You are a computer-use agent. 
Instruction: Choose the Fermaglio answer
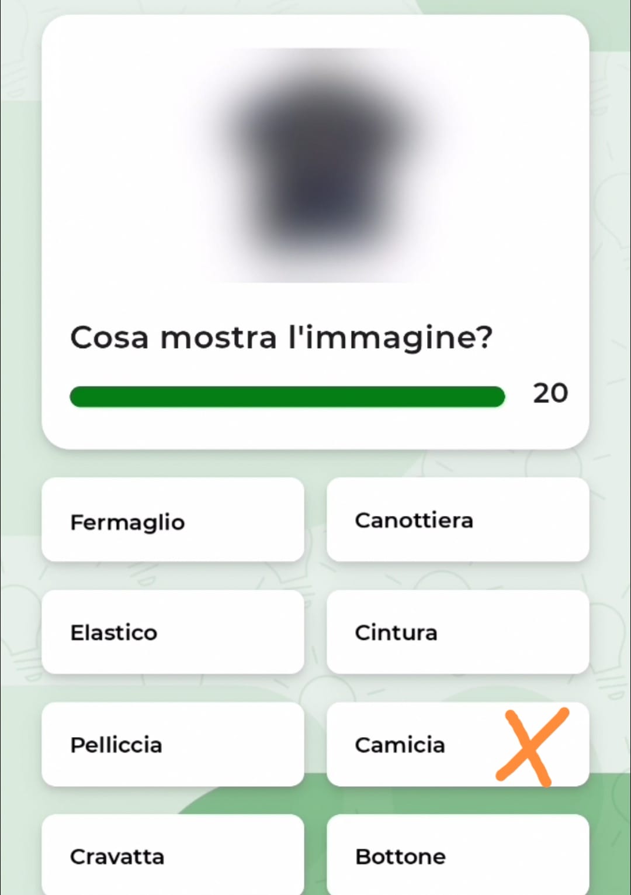173,519
